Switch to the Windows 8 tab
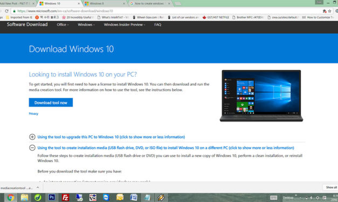The image size is (338, 202). (x=104, y=3)
